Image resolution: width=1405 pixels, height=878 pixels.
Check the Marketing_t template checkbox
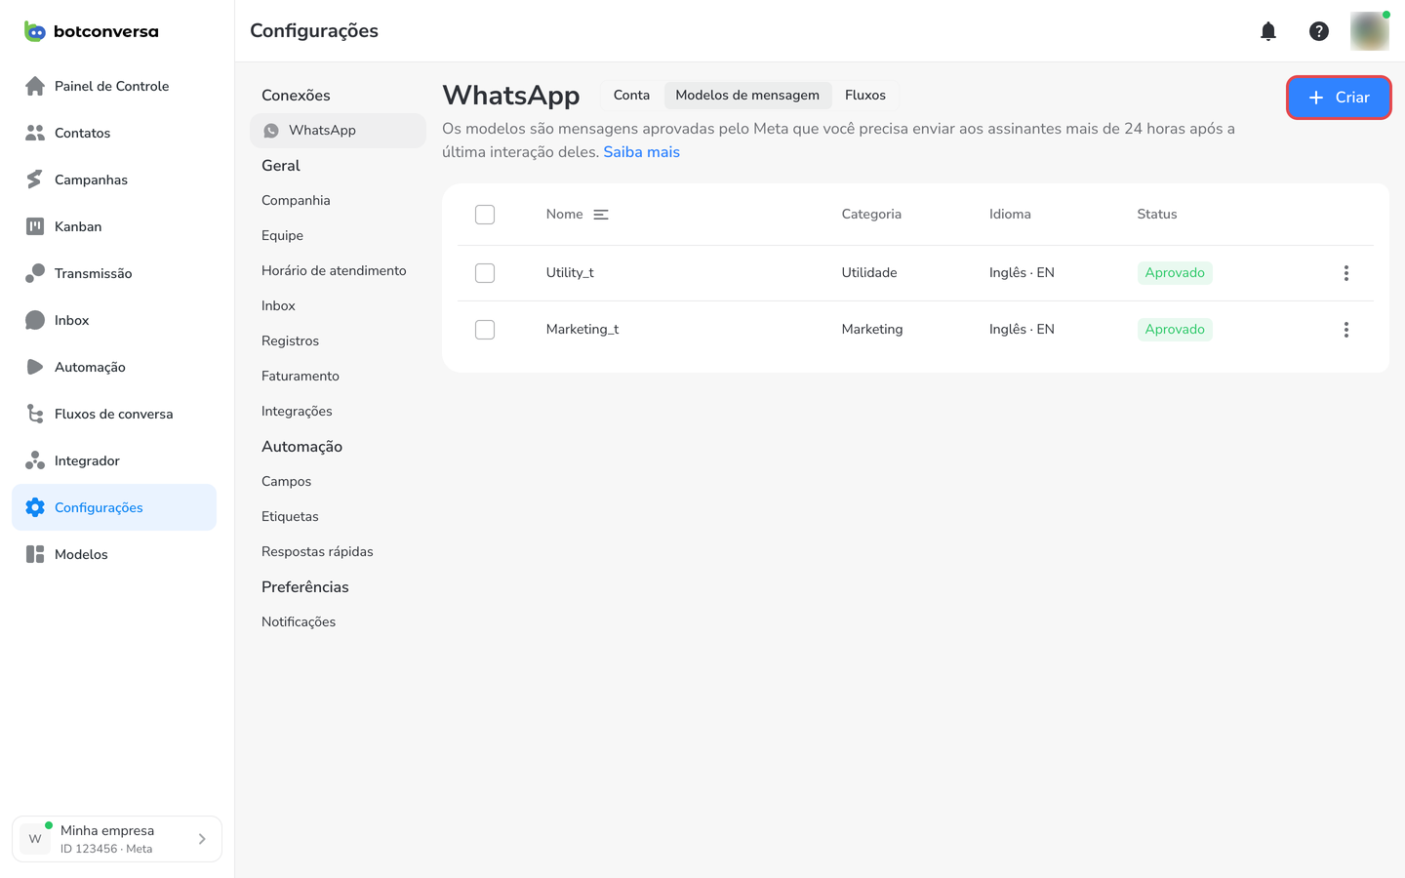pos(485,330)
